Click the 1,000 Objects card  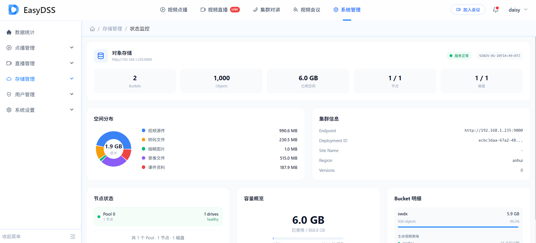[222, 81]
